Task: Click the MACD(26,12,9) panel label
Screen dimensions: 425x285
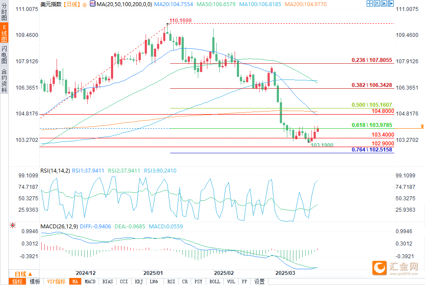Action: pyautogui.click(x=59, y=226)
